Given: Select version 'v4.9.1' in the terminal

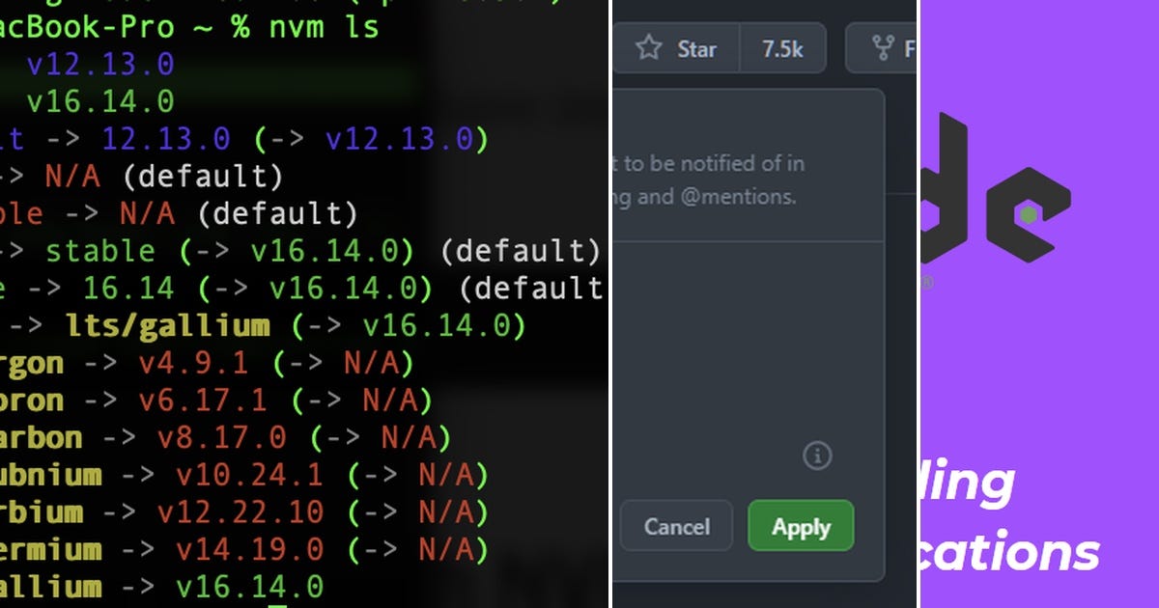Looking at the screenshot, I should [x=193, y=364].
